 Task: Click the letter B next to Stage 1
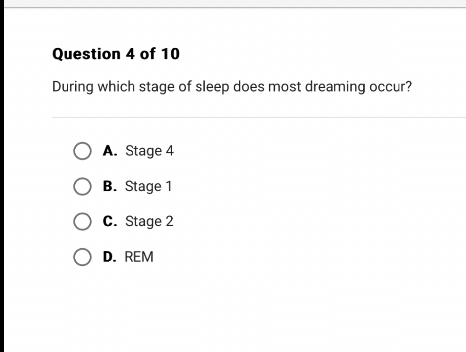point(110,187)
